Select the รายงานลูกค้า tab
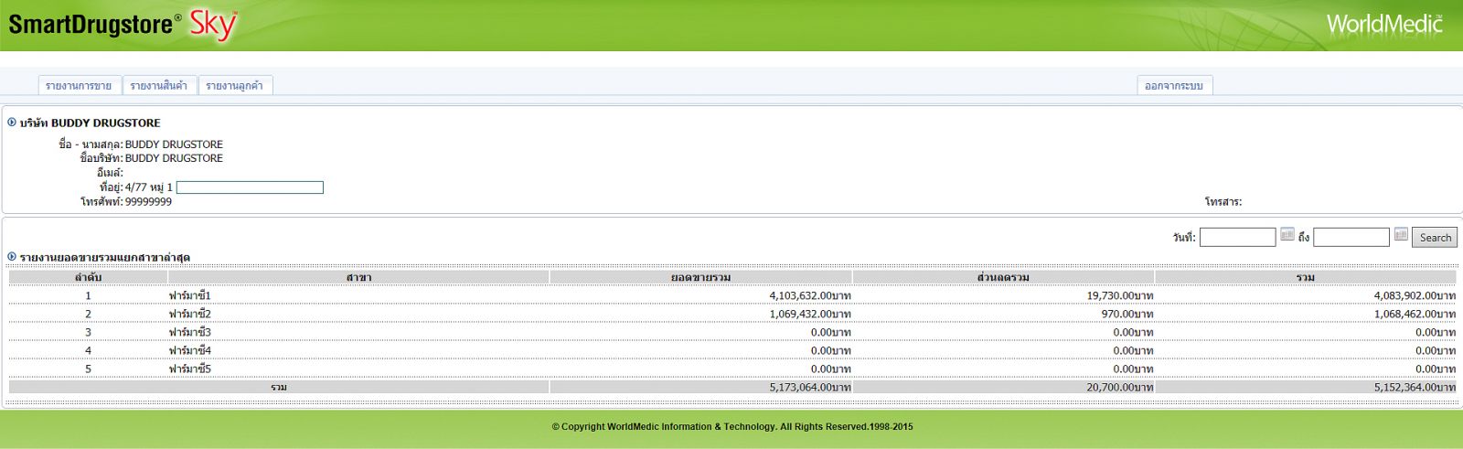Screen dimensions: 1463x449 [x=234, y=86]
